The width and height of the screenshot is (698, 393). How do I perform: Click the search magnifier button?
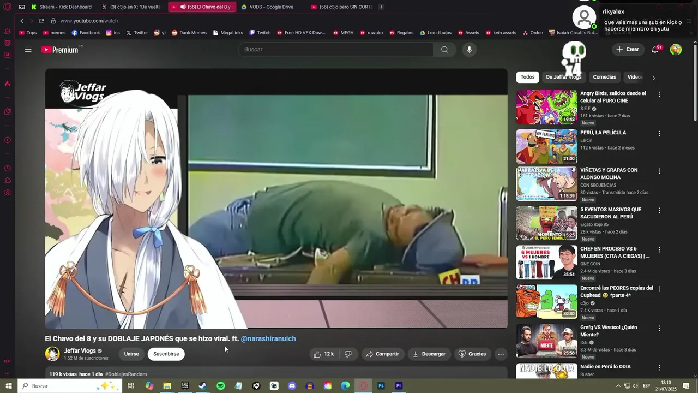[444, 50]
